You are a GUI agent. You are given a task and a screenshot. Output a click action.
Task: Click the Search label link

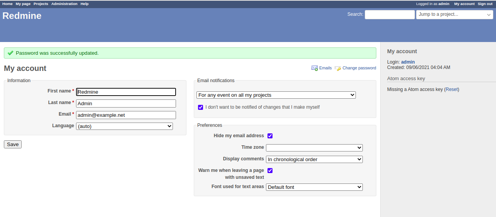tap(355, 14)
